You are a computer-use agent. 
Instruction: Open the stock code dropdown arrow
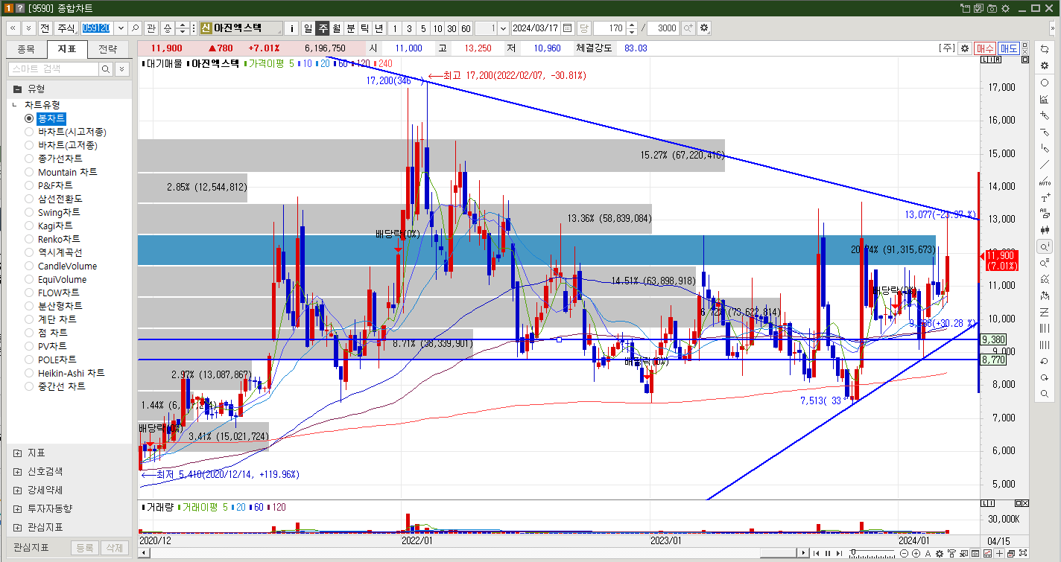[x=120, y=28]
